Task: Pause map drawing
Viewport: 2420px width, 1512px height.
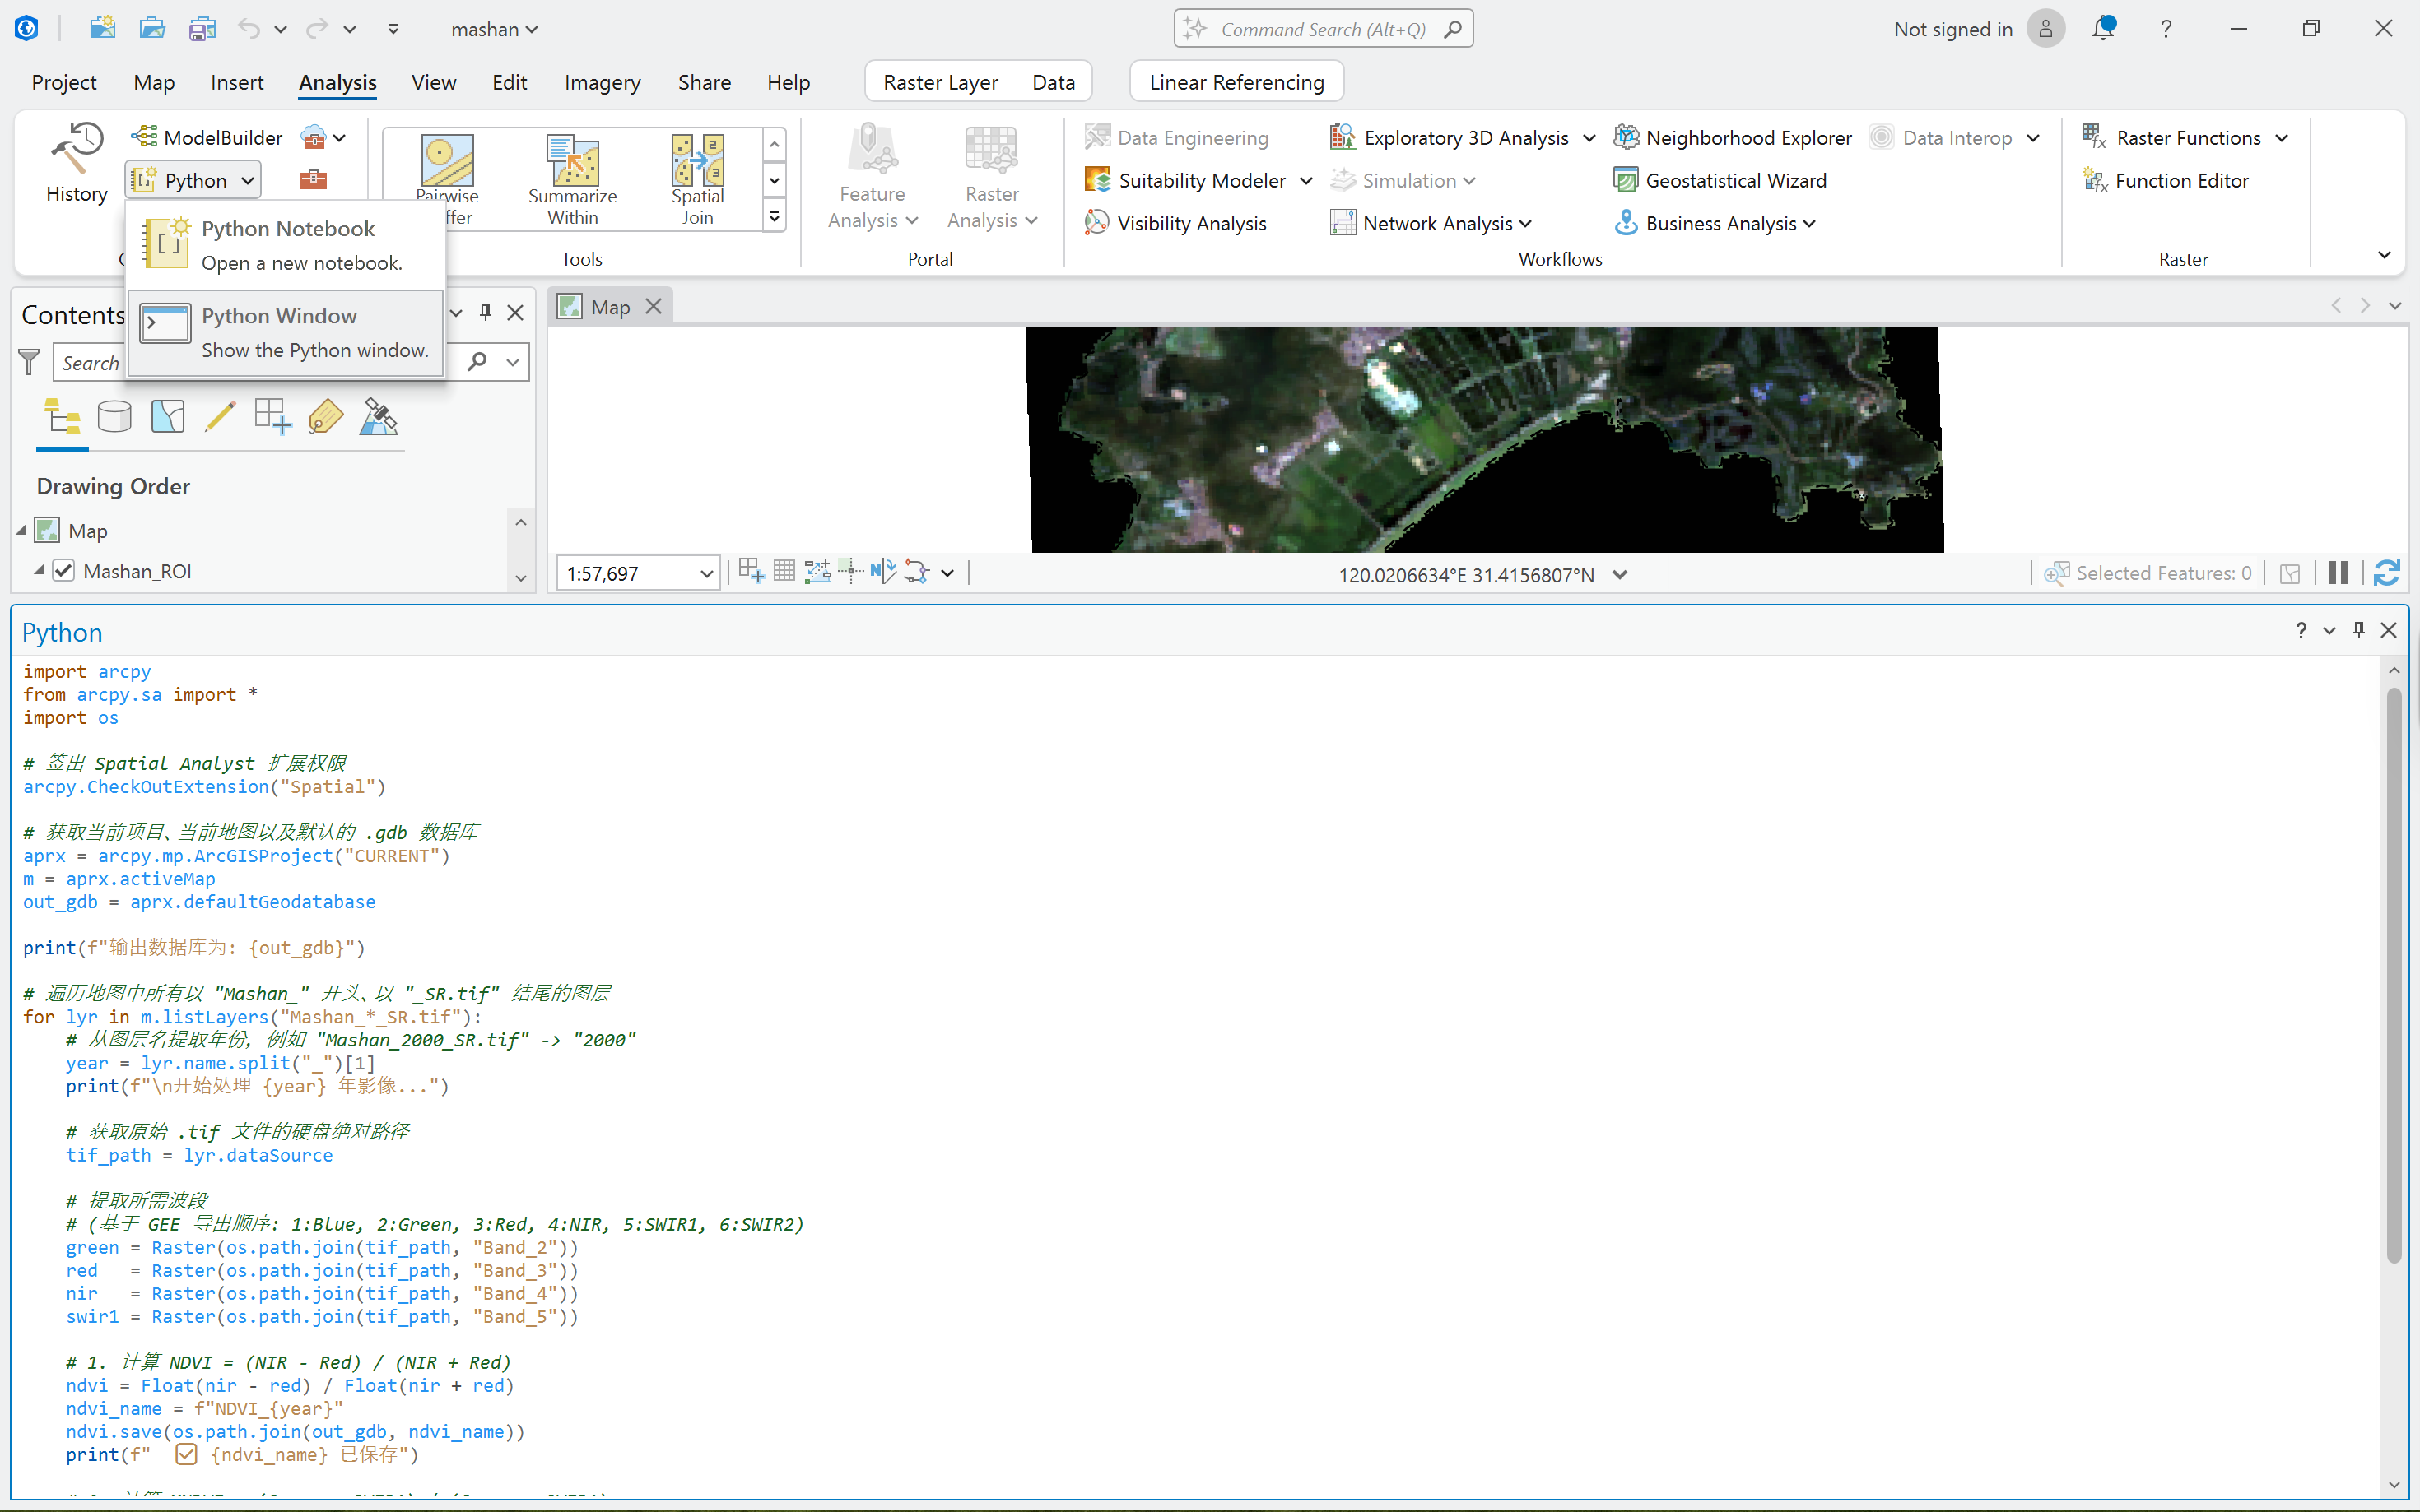Action: [2338, 573]
